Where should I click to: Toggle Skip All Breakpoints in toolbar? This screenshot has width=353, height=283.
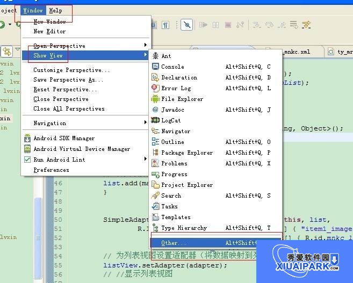click(187, 25)
